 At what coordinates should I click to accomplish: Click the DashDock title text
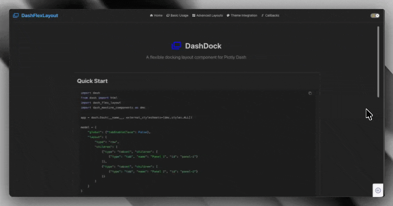[203, 46]
